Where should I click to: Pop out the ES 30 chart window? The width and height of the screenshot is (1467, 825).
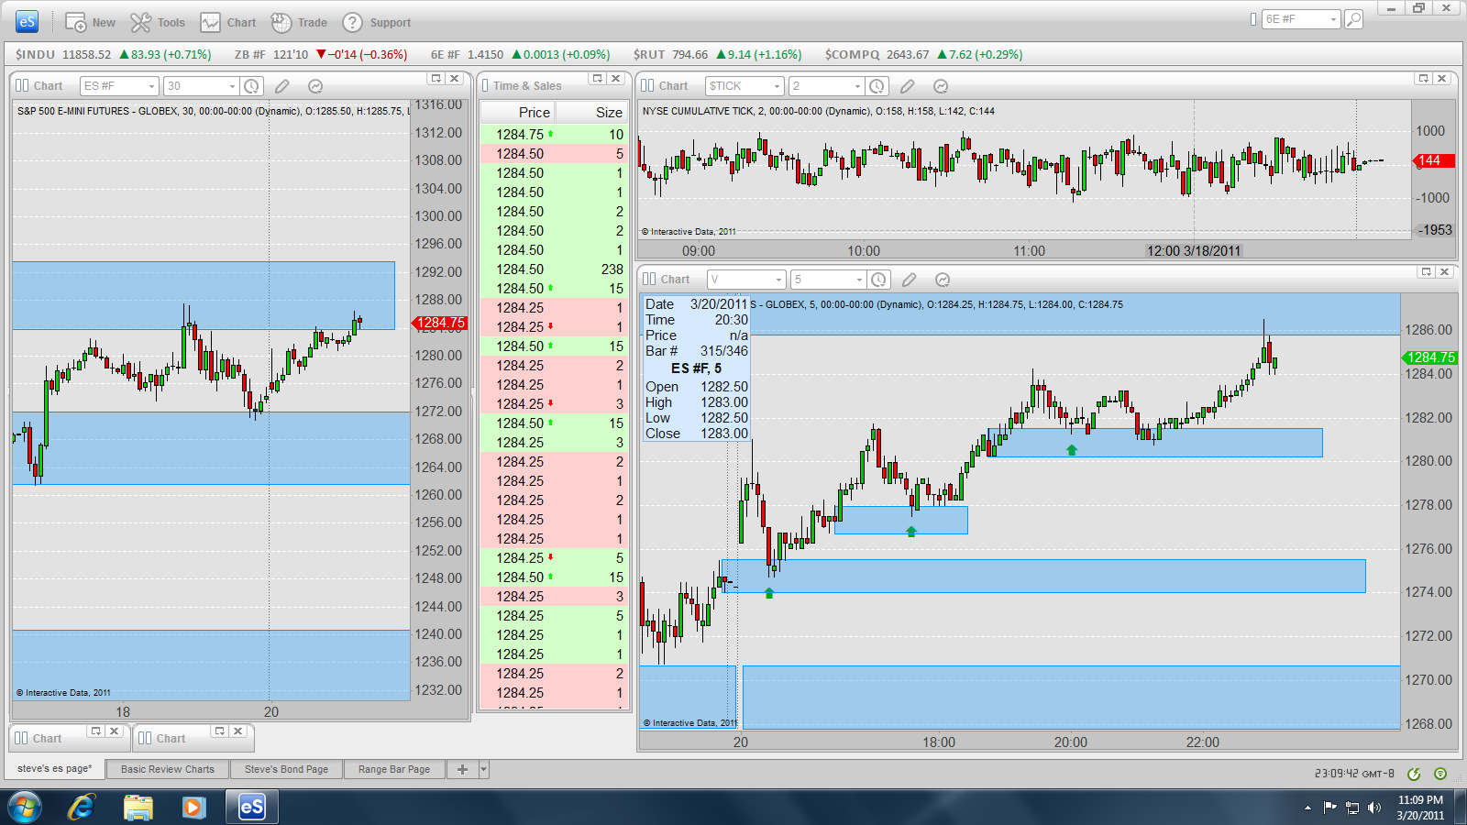coord(436,79)
